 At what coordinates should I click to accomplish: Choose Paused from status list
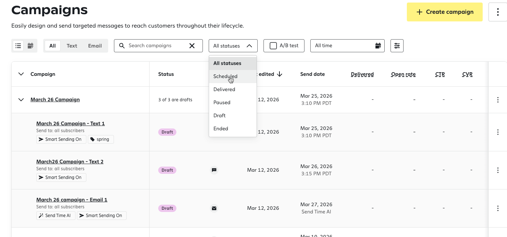pyautogui.click(x=222, y=103)
